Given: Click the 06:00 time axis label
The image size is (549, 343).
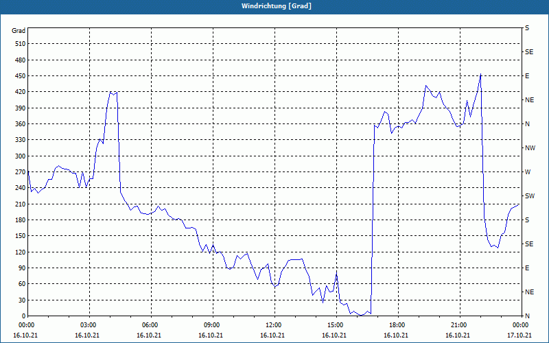Looking at the screenshot, I should tap(150, 324).
